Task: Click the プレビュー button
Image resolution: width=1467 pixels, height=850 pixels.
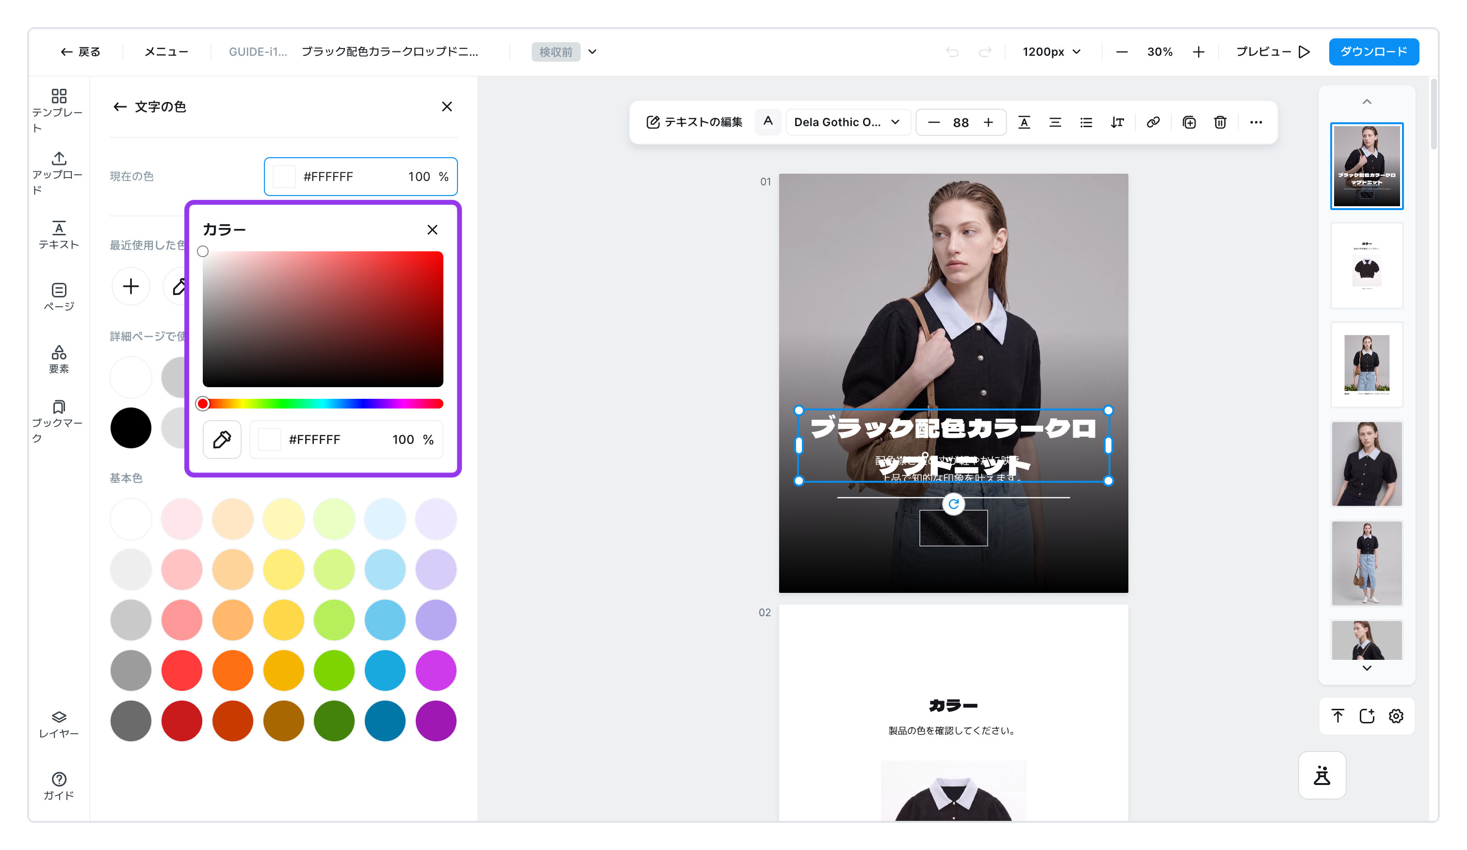Action: pyautogui.click(x=1272, y=52)
